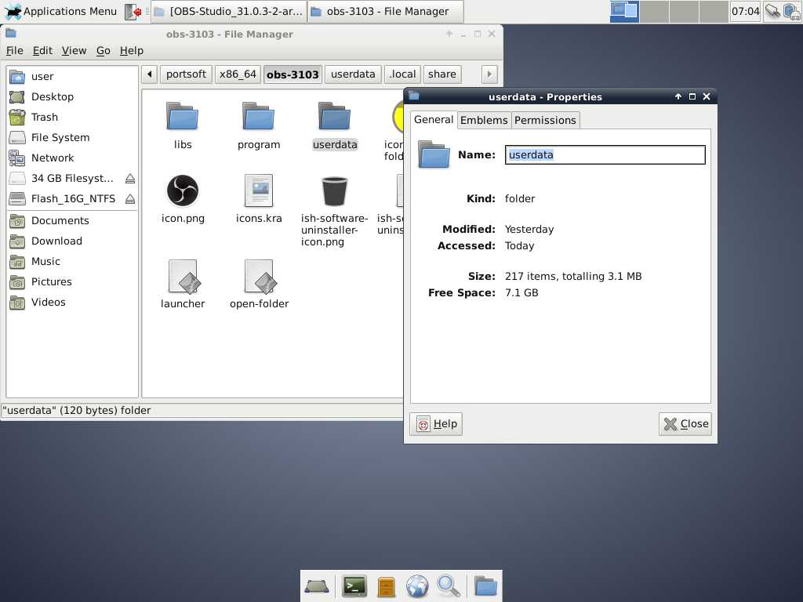Select the userdata folder icon
Viewport: 803px width, 602px height.
334,116
